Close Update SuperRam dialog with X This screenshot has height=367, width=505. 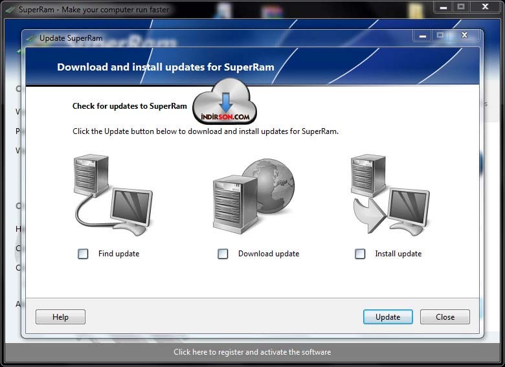(x=464, y=36)
